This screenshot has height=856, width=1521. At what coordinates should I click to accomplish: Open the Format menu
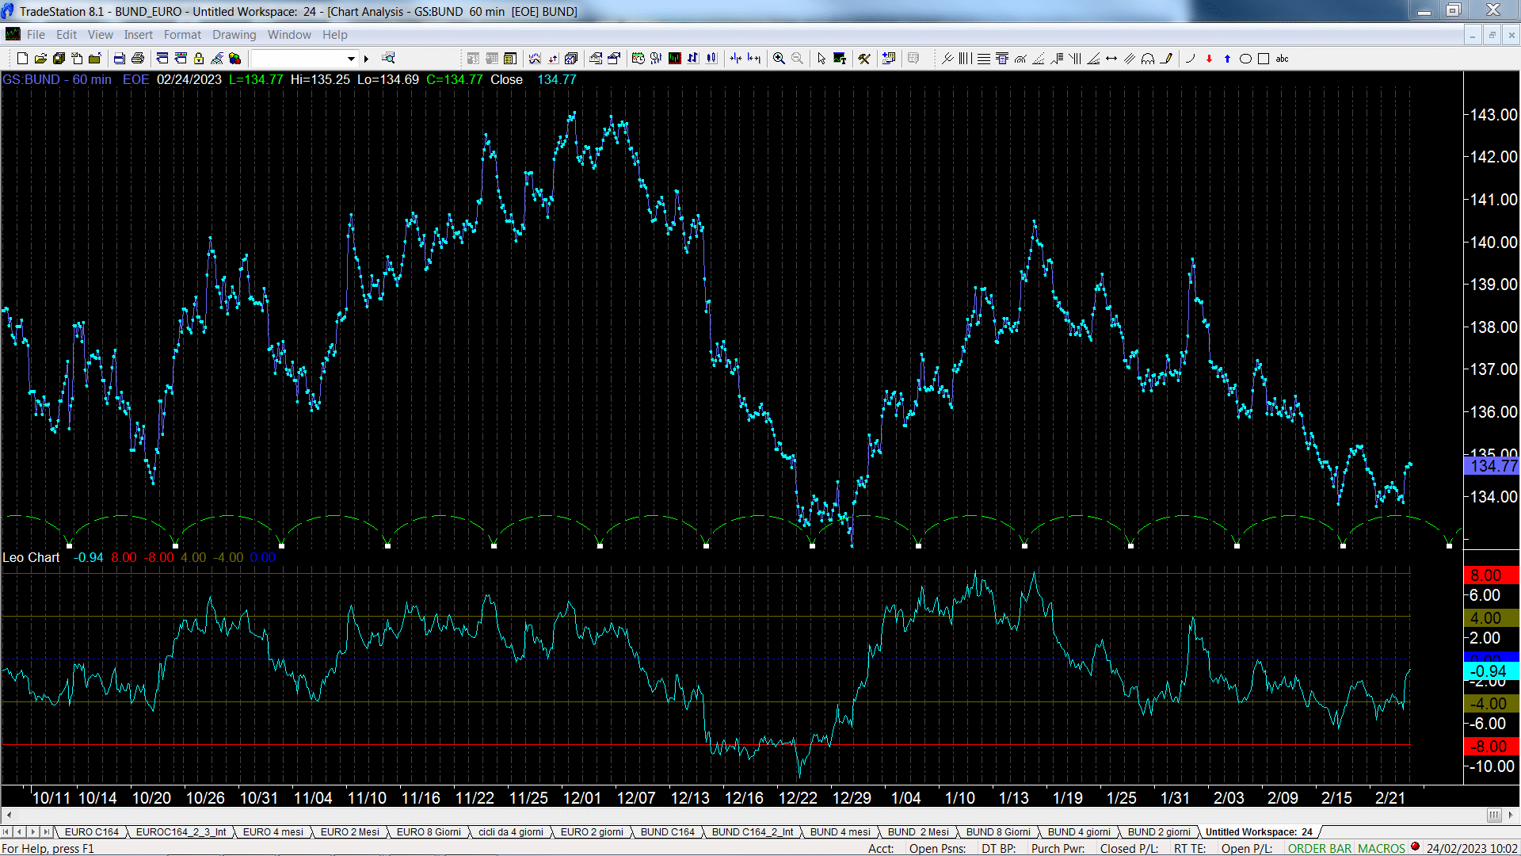[x=182, y=35]
